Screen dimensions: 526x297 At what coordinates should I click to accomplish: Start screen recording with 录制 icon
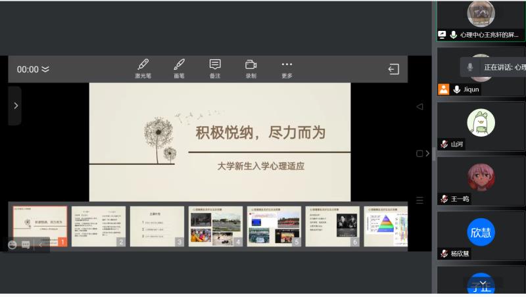(251, 68)
